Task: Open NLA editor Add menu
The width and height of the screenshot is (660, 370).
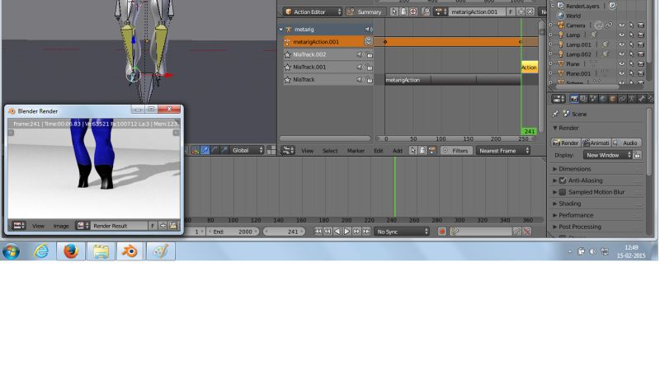Action: click(398, 151)
